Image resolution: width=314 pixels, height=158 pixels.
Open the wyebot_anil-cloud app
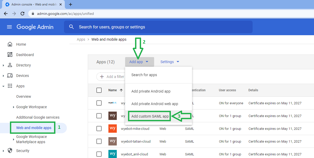tap(135, 154)
